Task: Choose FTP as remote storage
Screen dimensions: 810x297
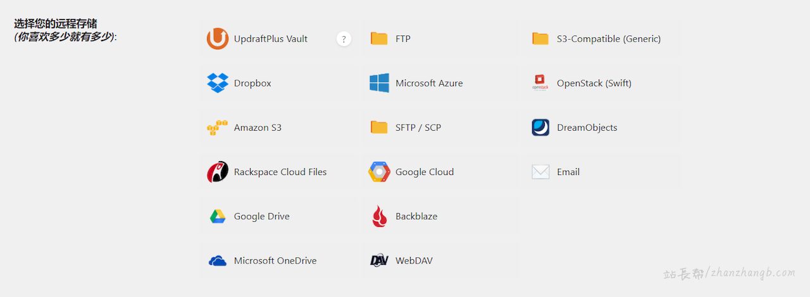Action: [402, 39]
